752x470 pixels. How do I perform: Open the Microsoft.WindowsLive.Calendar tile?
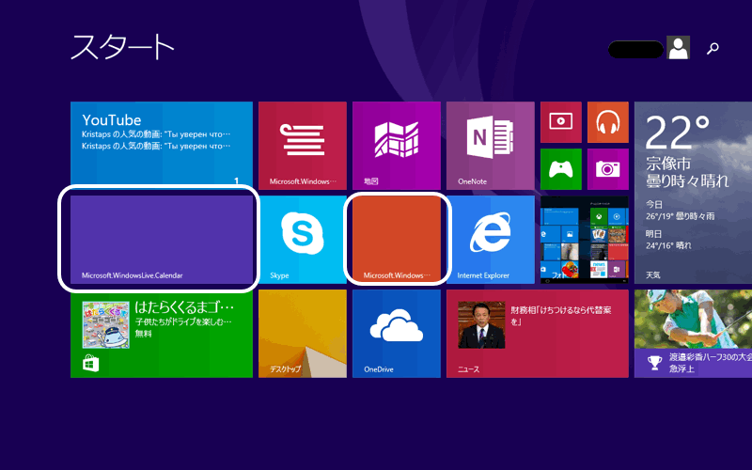click(x=161, y=239)
